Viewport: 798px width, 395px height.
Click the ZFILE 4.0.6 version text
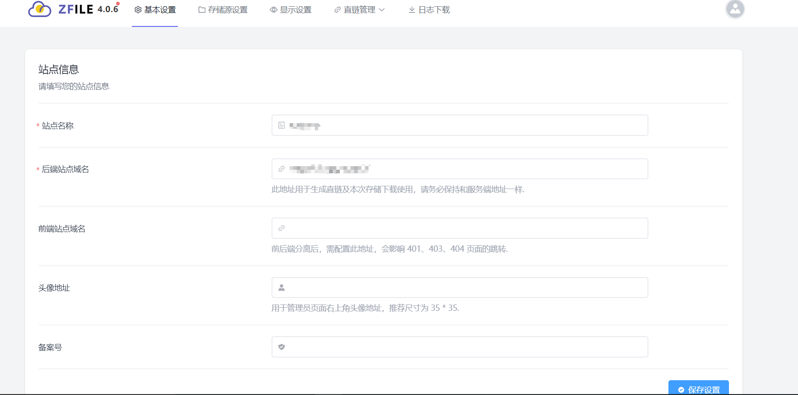coord(108,9)
